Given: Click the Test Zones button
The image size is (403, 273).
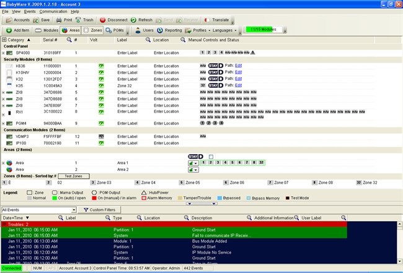Looking at the screenshot, I should pos(74,176).
